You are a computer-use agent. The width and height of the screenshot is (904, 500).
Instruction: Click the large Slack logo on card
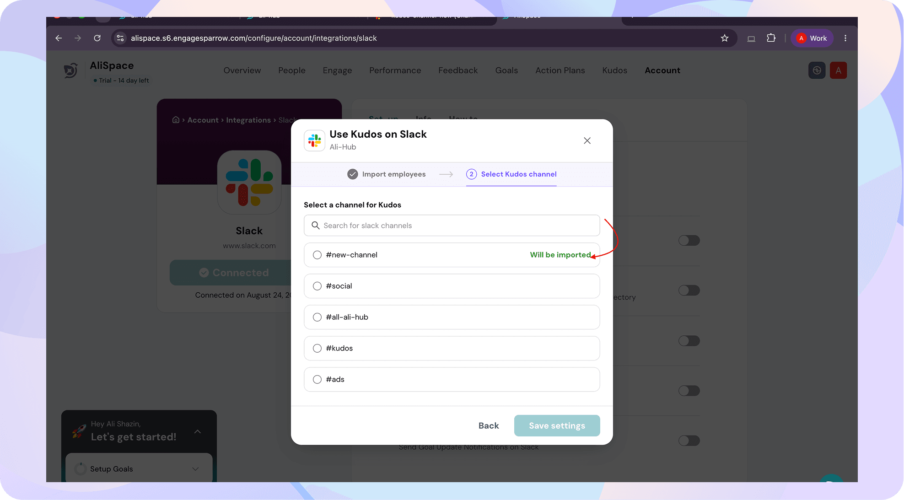[x=249, y=182]
